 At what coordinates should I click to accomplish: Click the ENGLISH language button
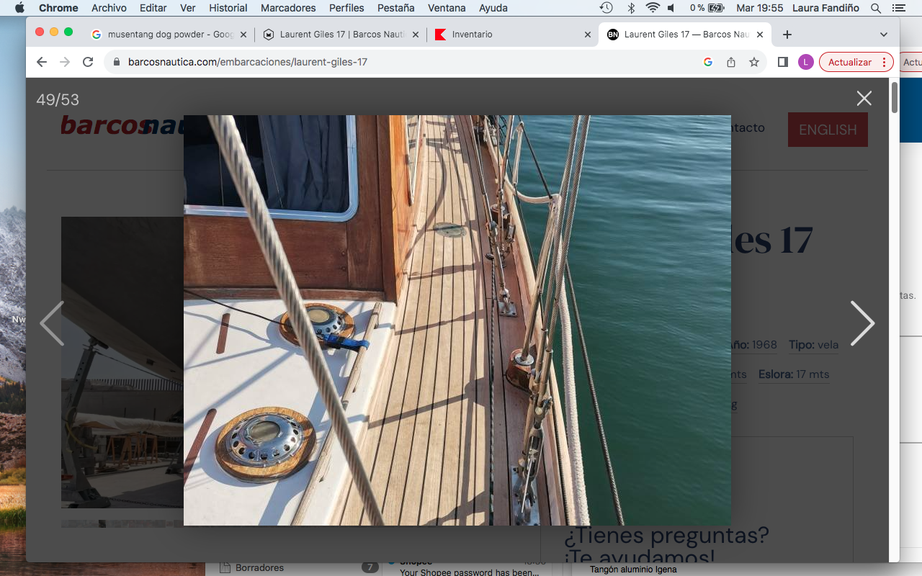click(828, 130)
